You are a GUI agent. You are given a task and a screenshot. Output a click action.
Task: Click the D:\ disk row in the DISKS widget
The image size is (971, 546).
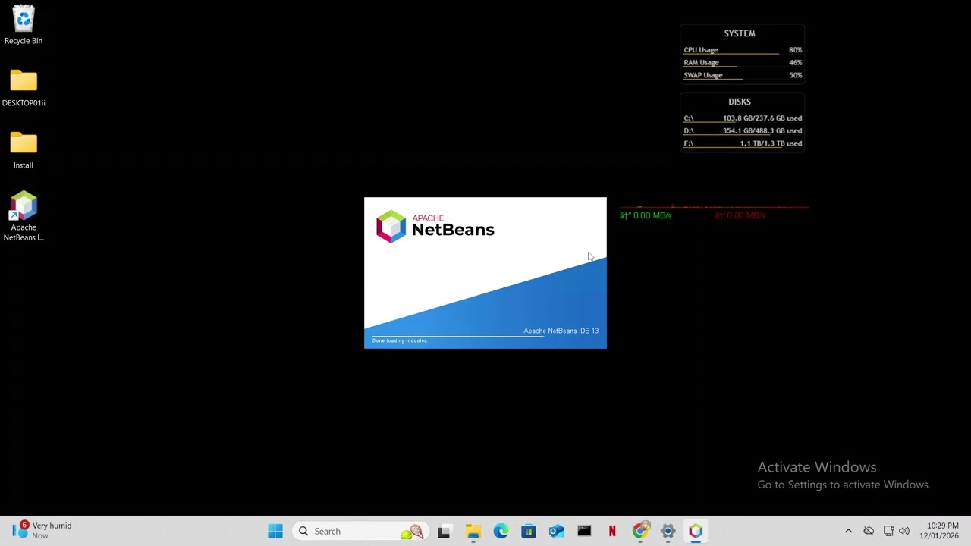point(742,130)
